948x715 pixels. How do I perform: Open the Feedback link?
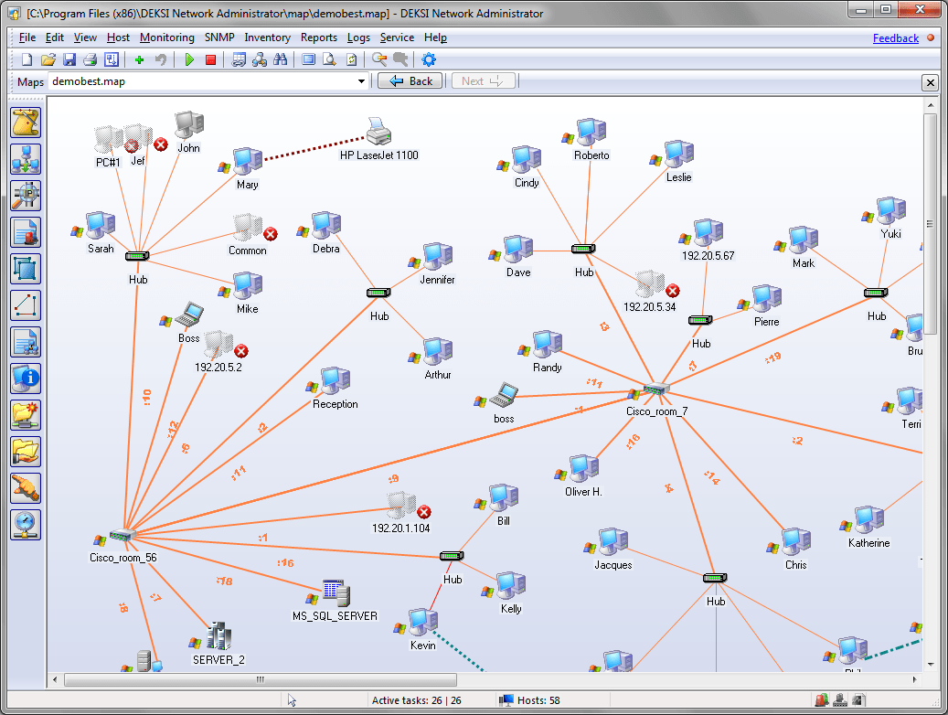[x=896, y=37]
